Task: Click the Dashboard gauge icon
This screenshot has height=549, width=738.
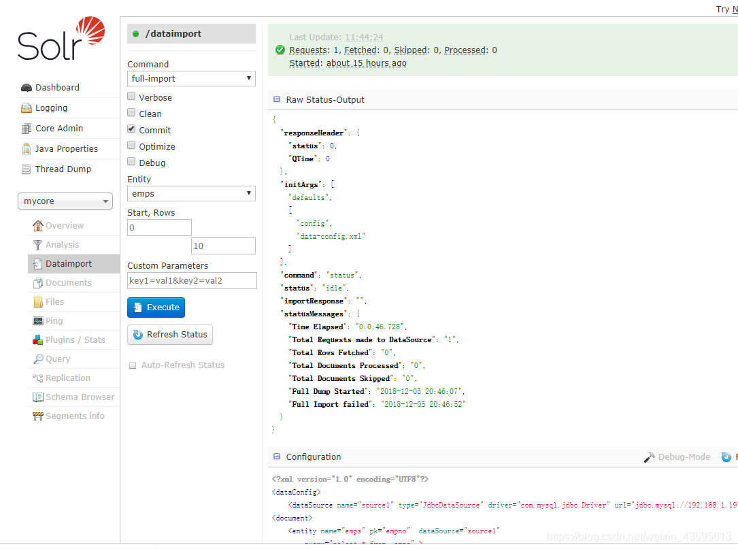Action: click(x=27, y=88)
